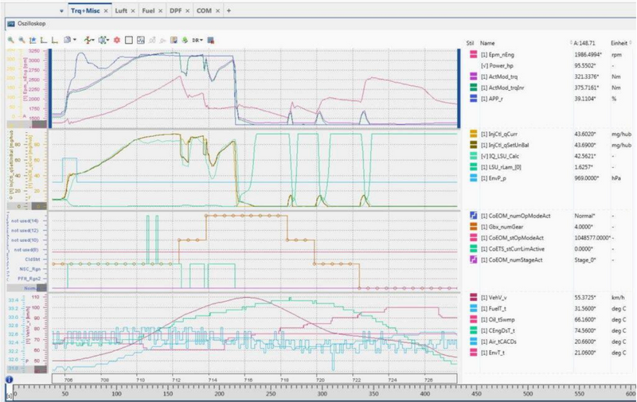
Task: Click the last toolbar icon with red square
Action: [211, 39]
